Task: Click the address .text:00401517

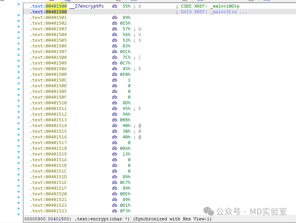Action: coord(48,143)
